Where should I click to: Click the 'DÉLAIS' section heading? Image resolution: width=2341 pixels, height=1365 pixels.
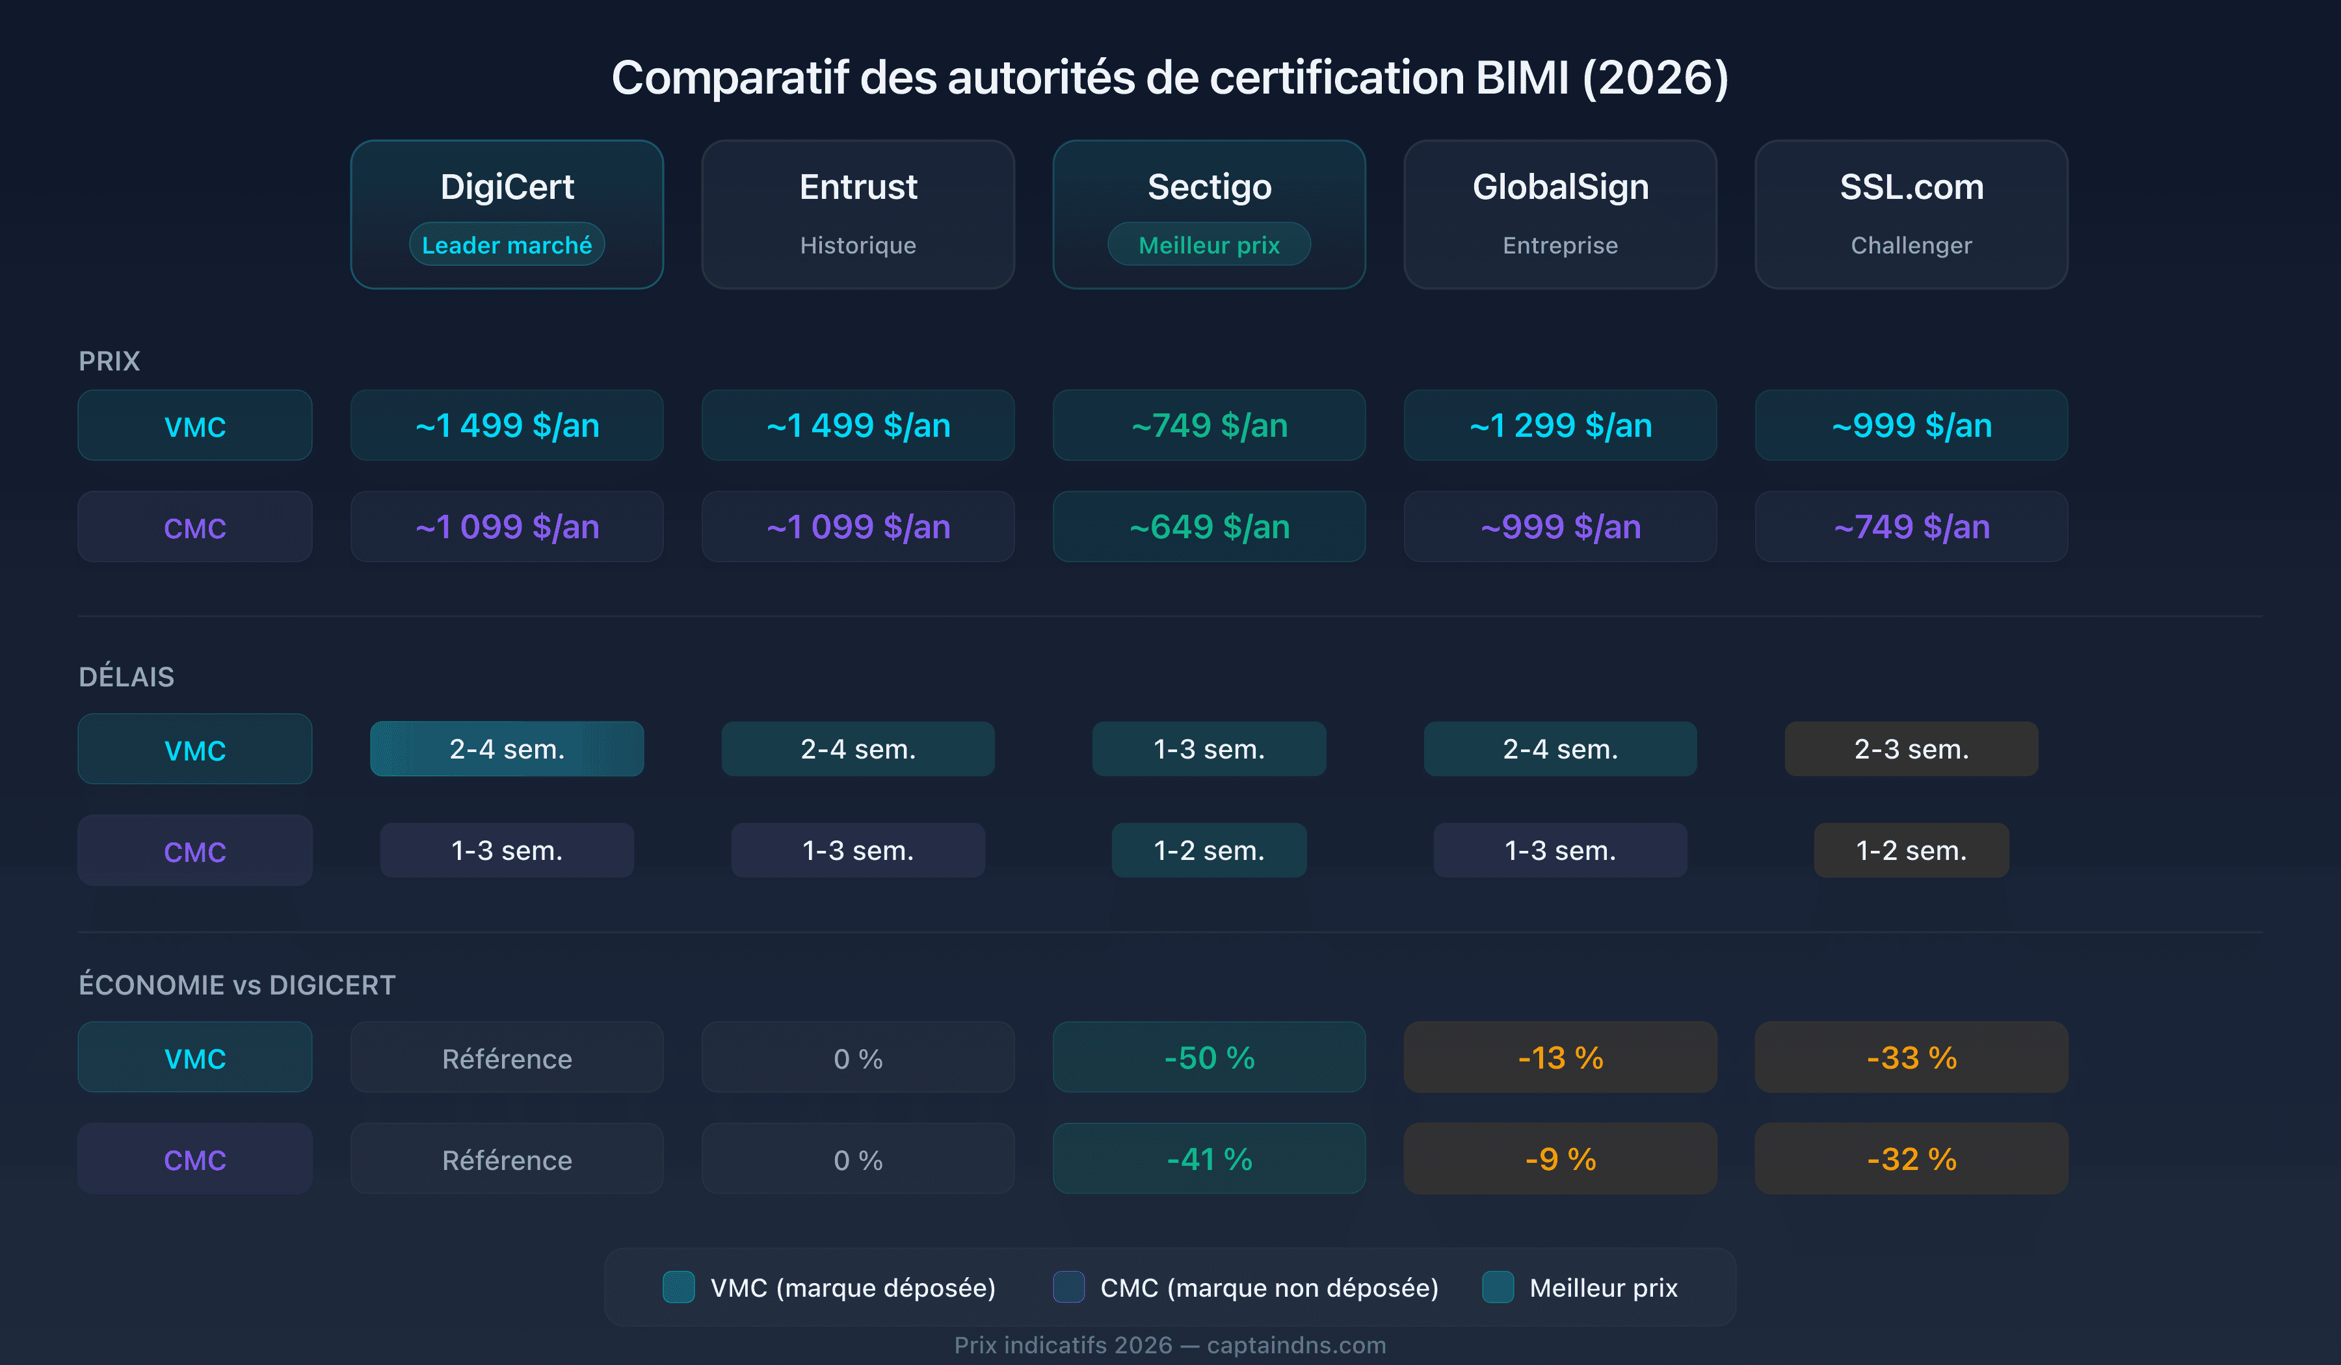tap(126, 676)
